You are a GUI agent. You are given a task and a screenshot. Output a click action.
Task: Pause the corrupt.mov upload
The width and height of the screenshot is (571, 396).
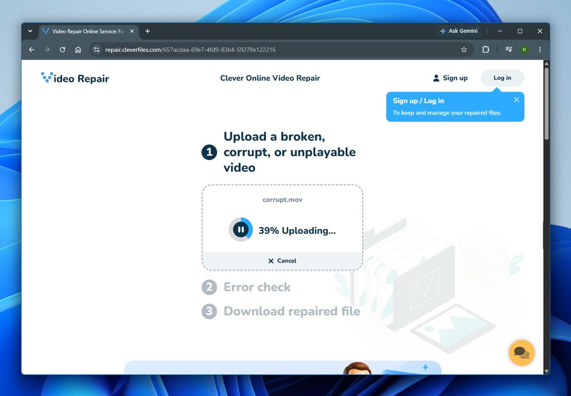pos(241,230)
